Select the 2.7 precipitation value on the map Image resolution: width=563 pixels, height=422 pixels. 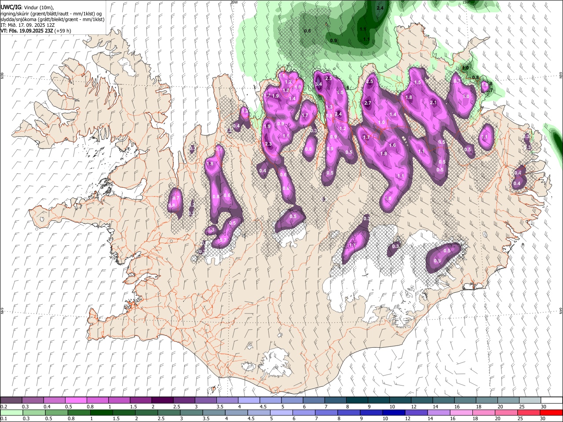pyautogui.click(x=368, y=103)
